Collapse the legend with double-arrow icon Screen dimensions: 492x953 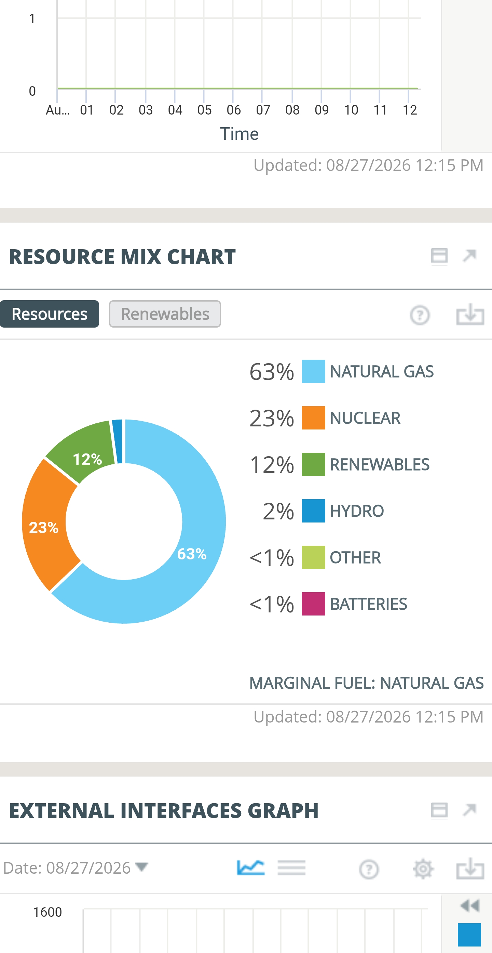tap(470, 906)
